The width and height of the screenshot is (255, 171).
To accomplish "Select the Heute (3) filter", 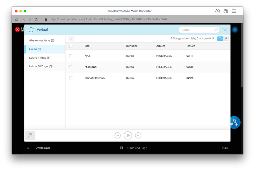I will coord(45,49).
